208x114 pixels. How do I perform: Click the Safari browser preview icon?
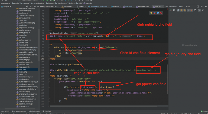[158, 13]
